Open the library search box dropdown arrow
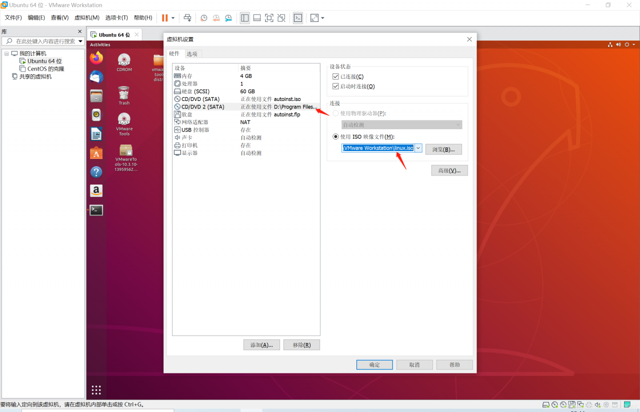This screenshot has width=640, height=412. coord(80,41)
